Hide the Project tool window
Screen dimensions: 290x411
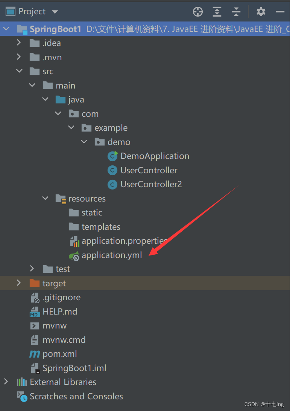[x=280, y=12]
